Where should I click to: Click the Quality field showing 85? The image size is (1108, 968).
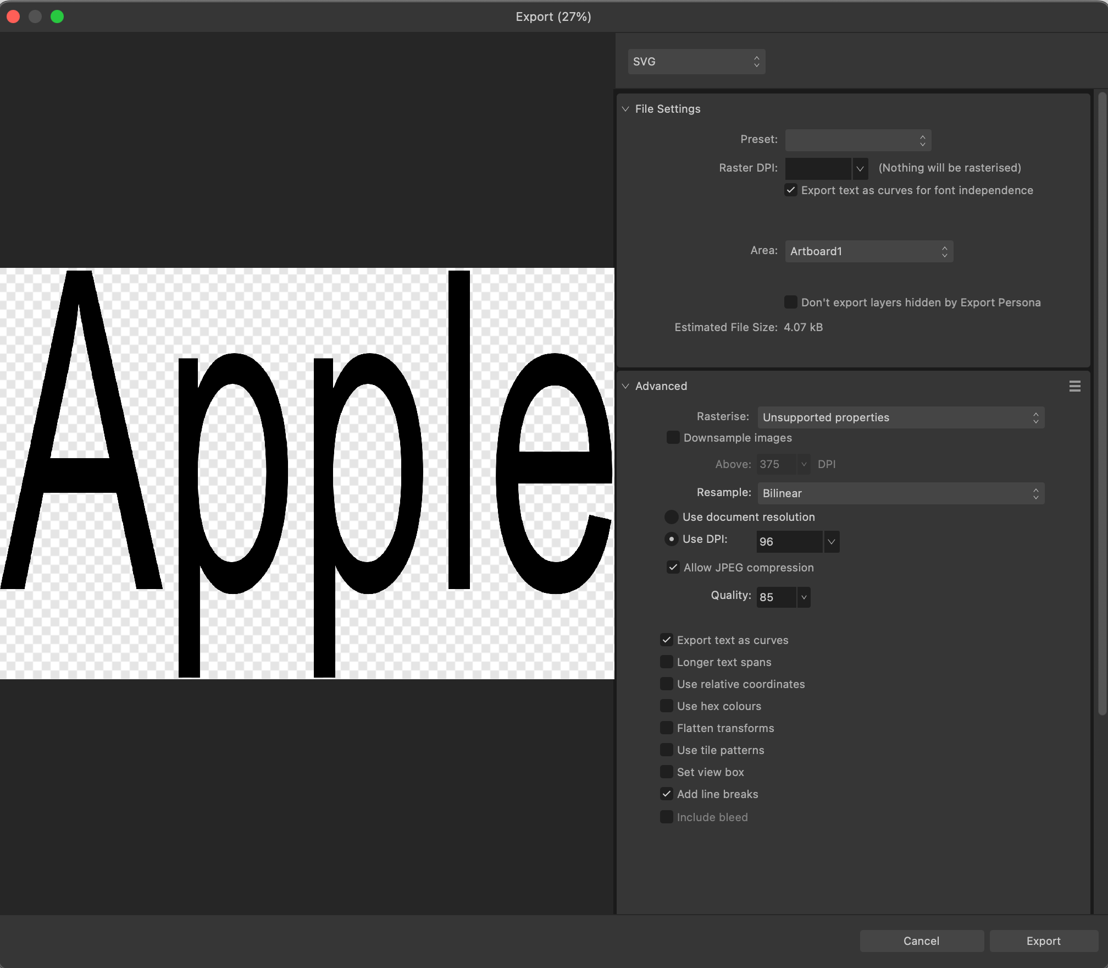(776, 597)
